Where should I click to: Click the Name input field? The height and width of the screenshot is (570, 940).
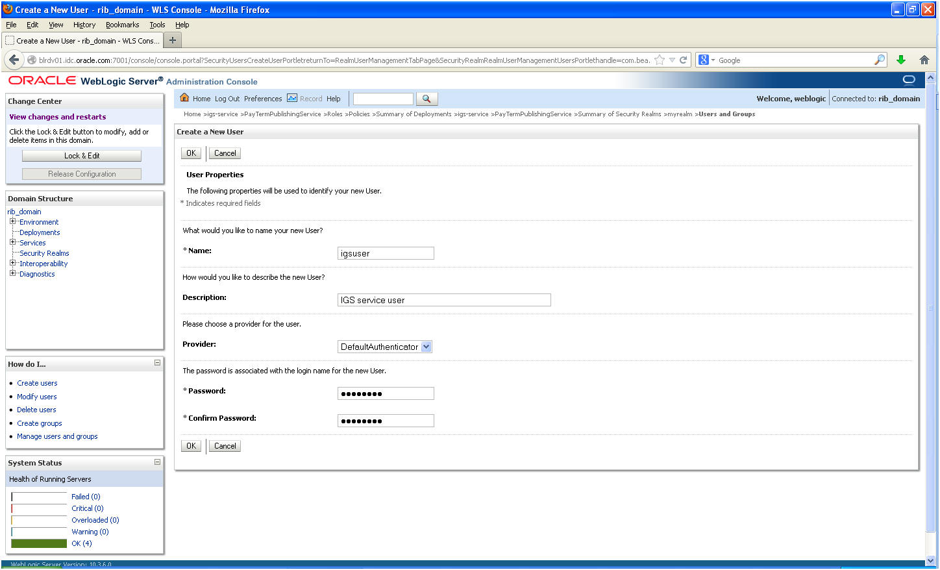(386, 253)
